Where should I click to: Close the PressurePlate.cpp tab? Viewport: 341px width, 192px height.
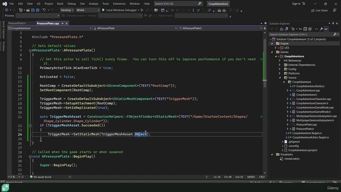[x=67, y=23]
